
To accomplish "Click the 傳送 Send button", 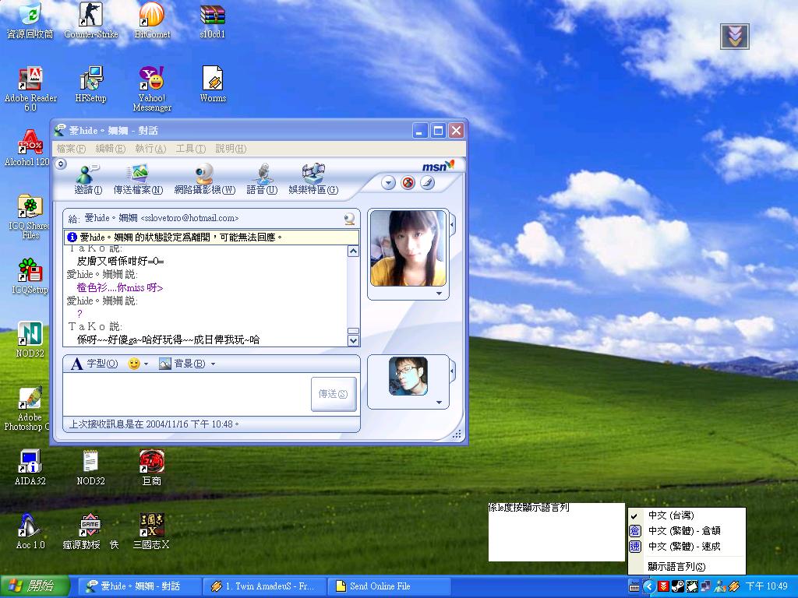I will (334, 394).
